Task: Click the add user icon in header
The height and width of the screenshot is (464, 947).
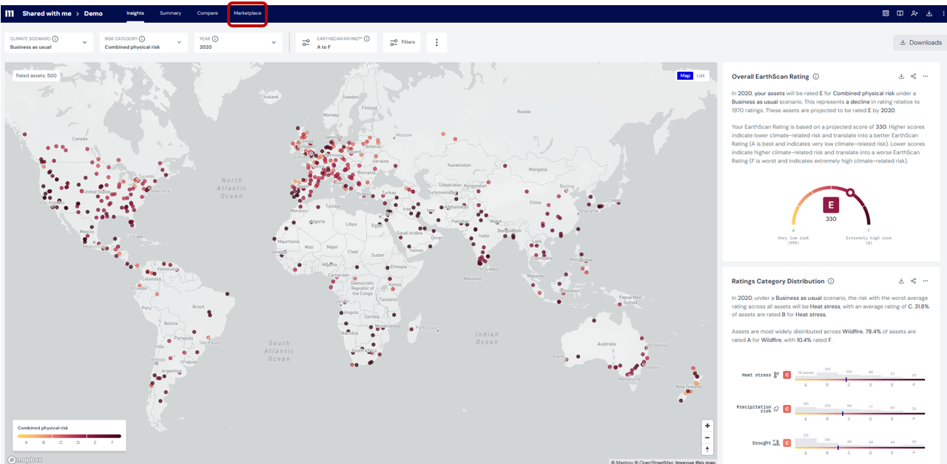Action: (x=914, y=13)
